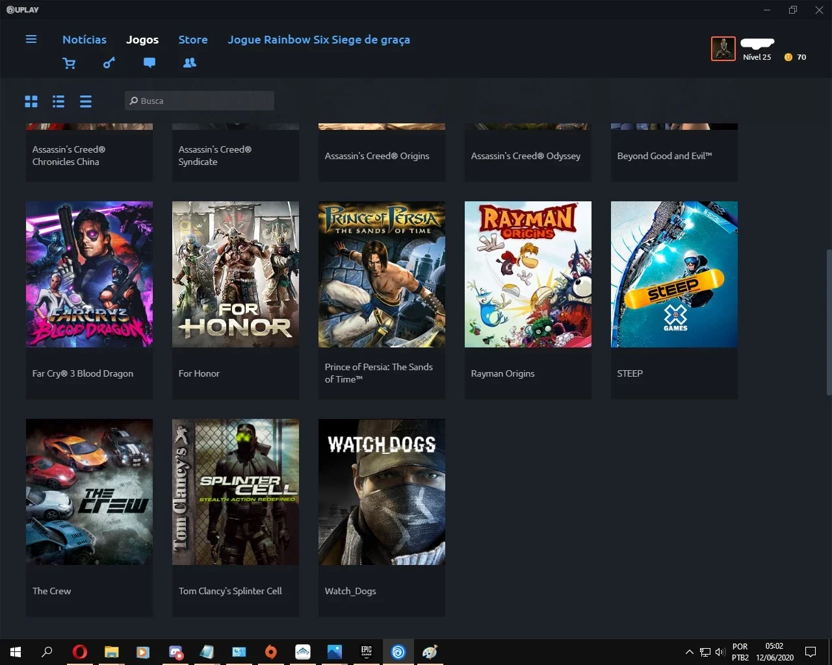
Task: Open the chat messages icon
Action: pyautogui.click(x=149, y=63)
